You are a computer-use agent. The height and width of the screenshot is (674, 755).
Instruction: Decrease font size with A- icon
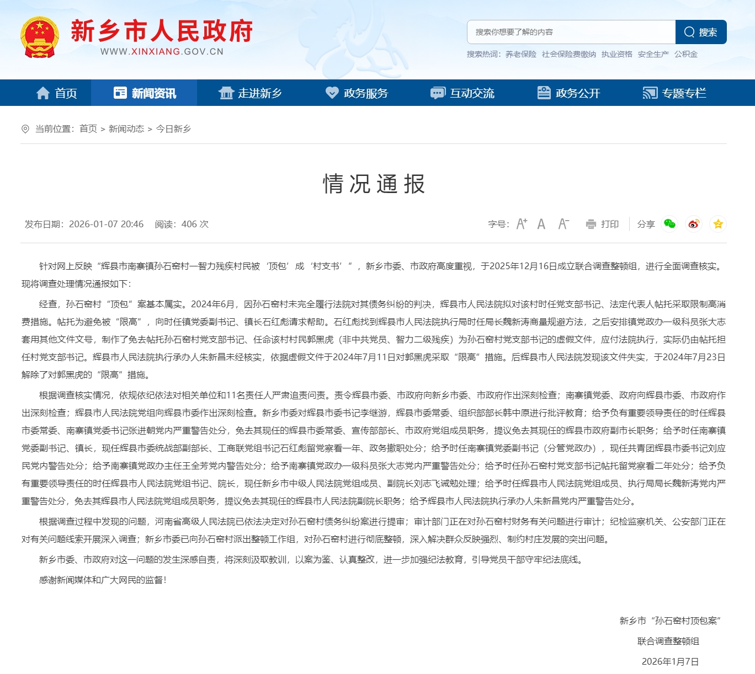(x=563, y=224)
